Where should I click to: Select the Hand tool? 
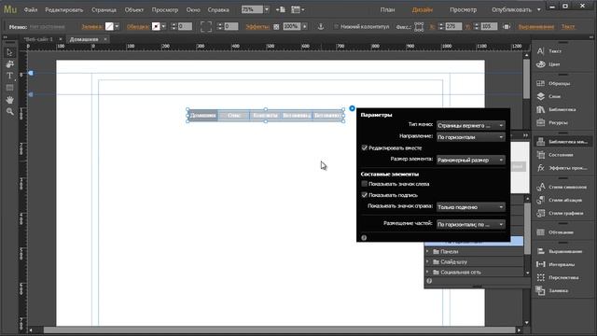pos(10,100)
